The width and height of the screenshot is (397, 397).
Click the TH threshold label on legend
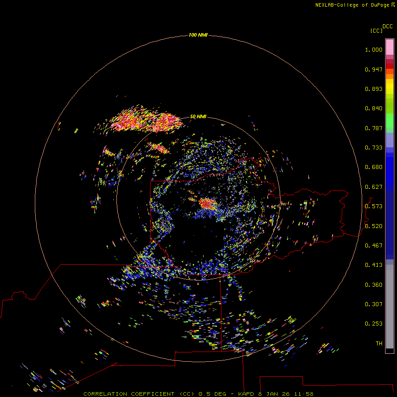(379, 344)
